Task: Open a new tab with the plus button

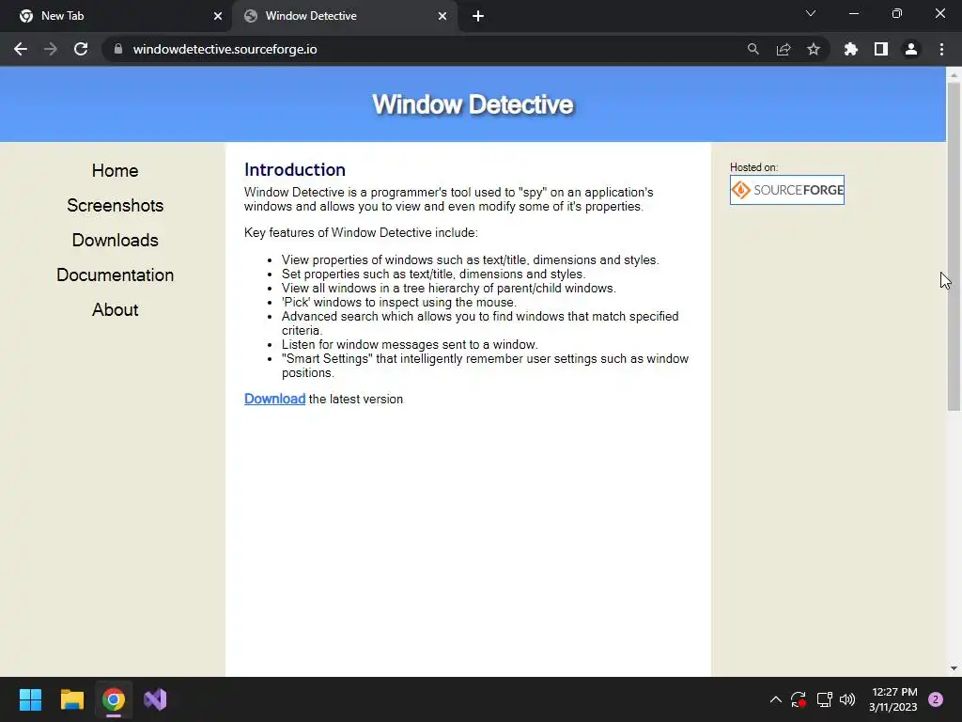Action: [x=478, y=16]
